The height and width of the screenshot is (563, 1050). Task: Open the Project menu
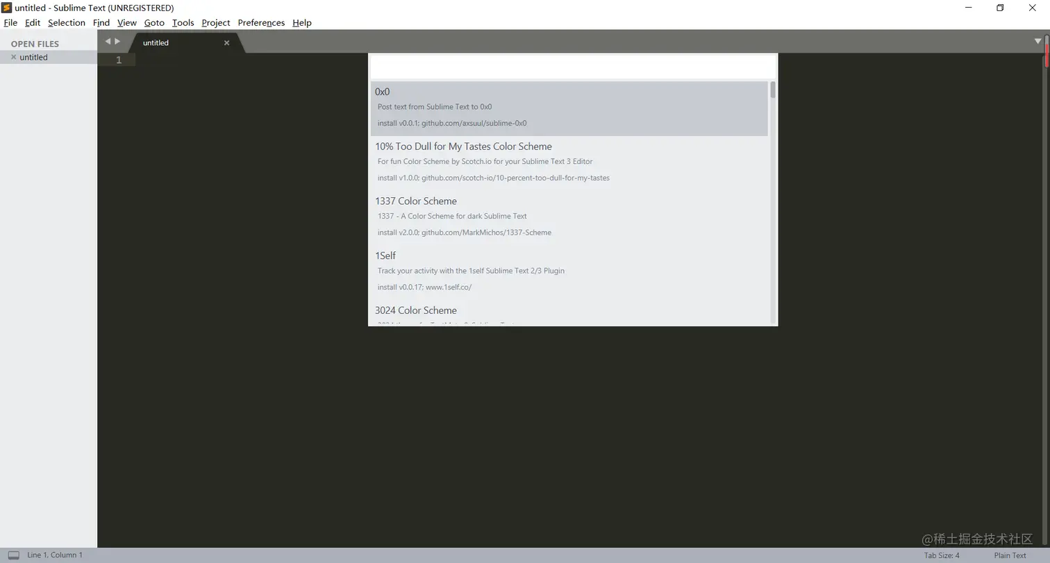[216, 22]
